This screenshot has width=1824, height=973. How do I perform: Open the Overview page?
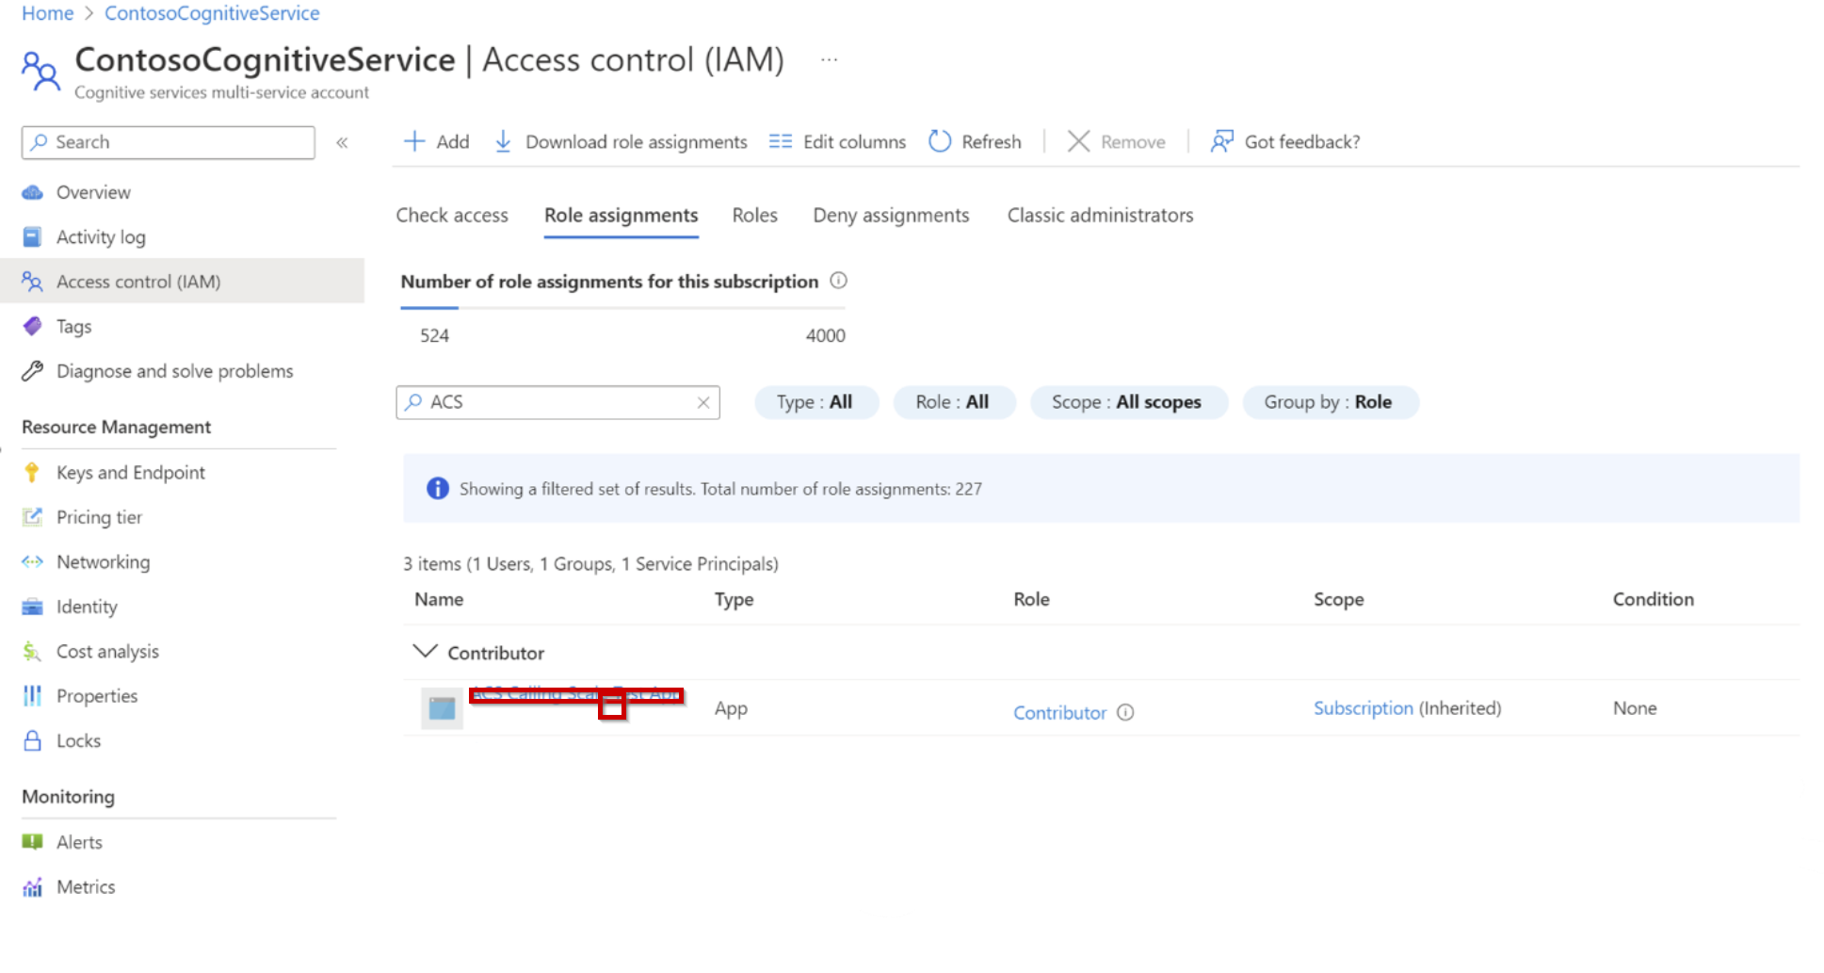coord(92,192)
